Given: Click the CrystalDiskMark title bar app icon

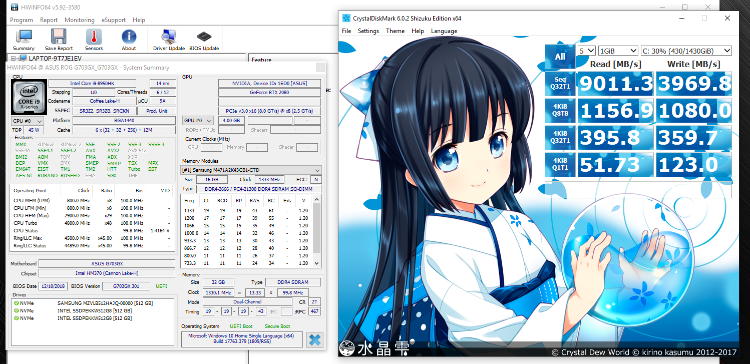Looking at the screenshot, I should pos(346,19).
